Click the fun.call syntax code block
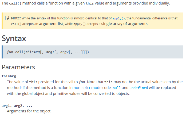Image resolution: width=186 pixels, height=114 pixels. (x=48, y=52)
